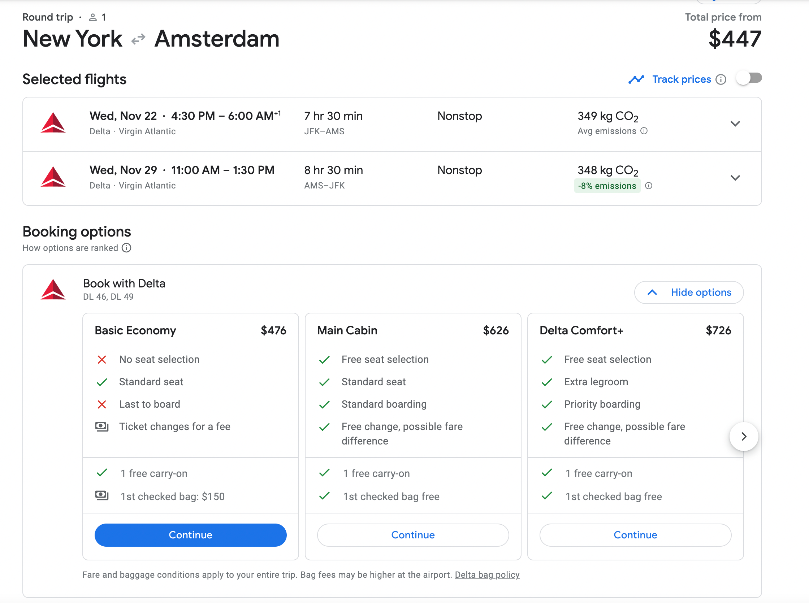Click the Track prices label
809x603 pixels.
[x=681, y=79]
